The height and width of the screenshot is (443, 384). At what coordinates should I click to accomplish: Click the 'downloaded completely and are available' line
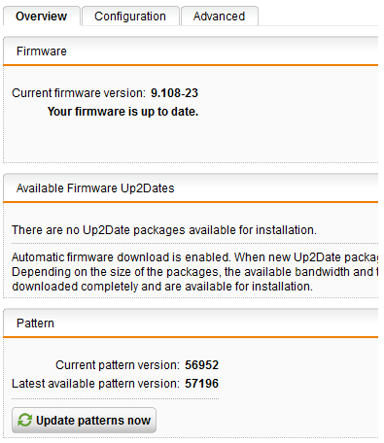pos(162,287)
